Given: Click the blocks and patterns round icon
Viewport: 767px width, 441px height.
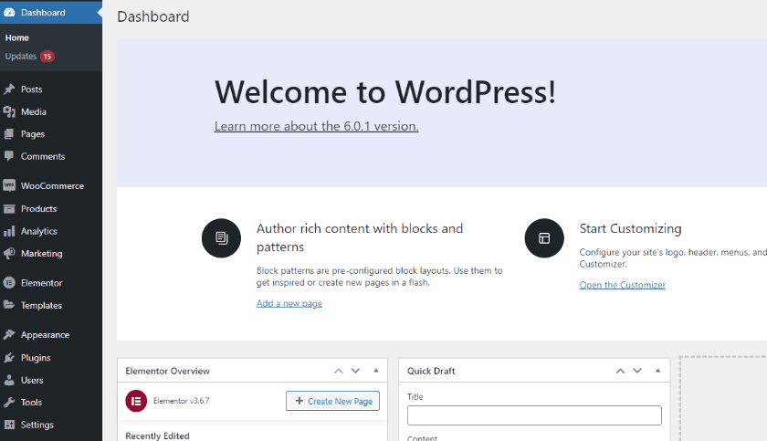Looking at the screenshot, I should (221, 238).
